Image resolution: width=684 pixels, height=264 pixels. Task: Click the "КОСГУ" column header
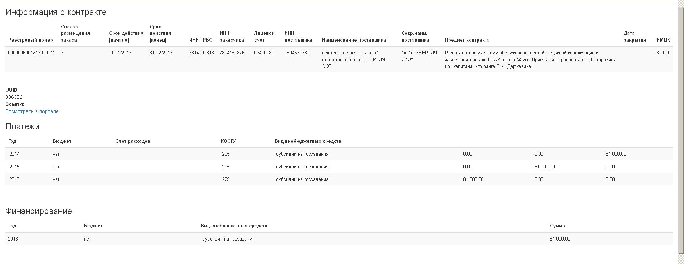(x=228, y=141)
